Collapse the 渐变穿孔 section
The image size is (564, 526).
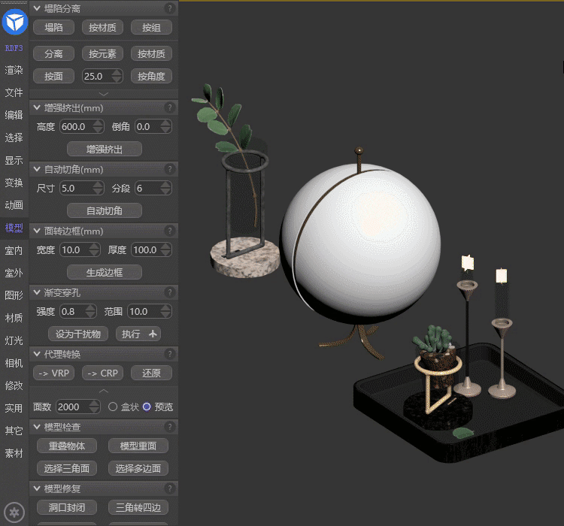coord(37,292)
